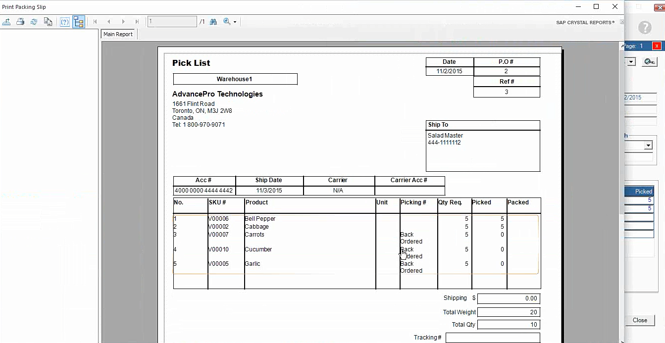Go to the next page arrow
The image size is (665, 343).
[123, 22]
